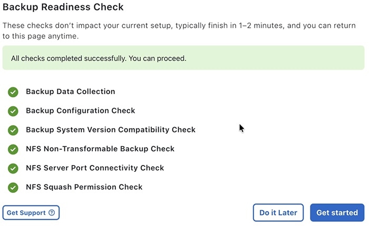Screen dimensions: 369x226
Task: Click the NFS Squash Permission Check checkmark
Action: point(13,187)
